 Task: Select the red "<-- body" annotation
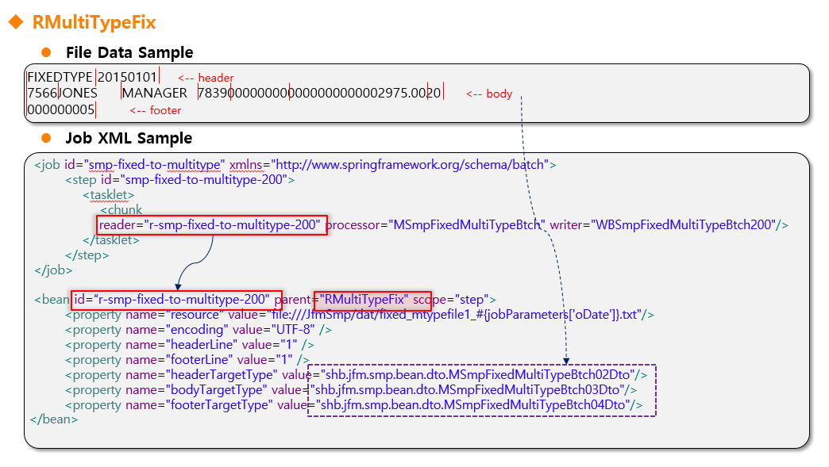488,94
